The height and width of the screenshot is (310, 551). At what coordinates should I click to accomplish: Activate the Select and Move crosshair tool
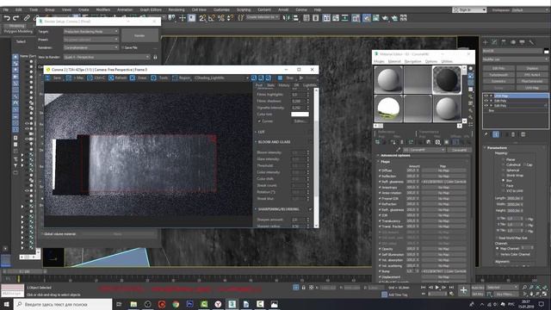pyautogui.click(x=183, y=18)
